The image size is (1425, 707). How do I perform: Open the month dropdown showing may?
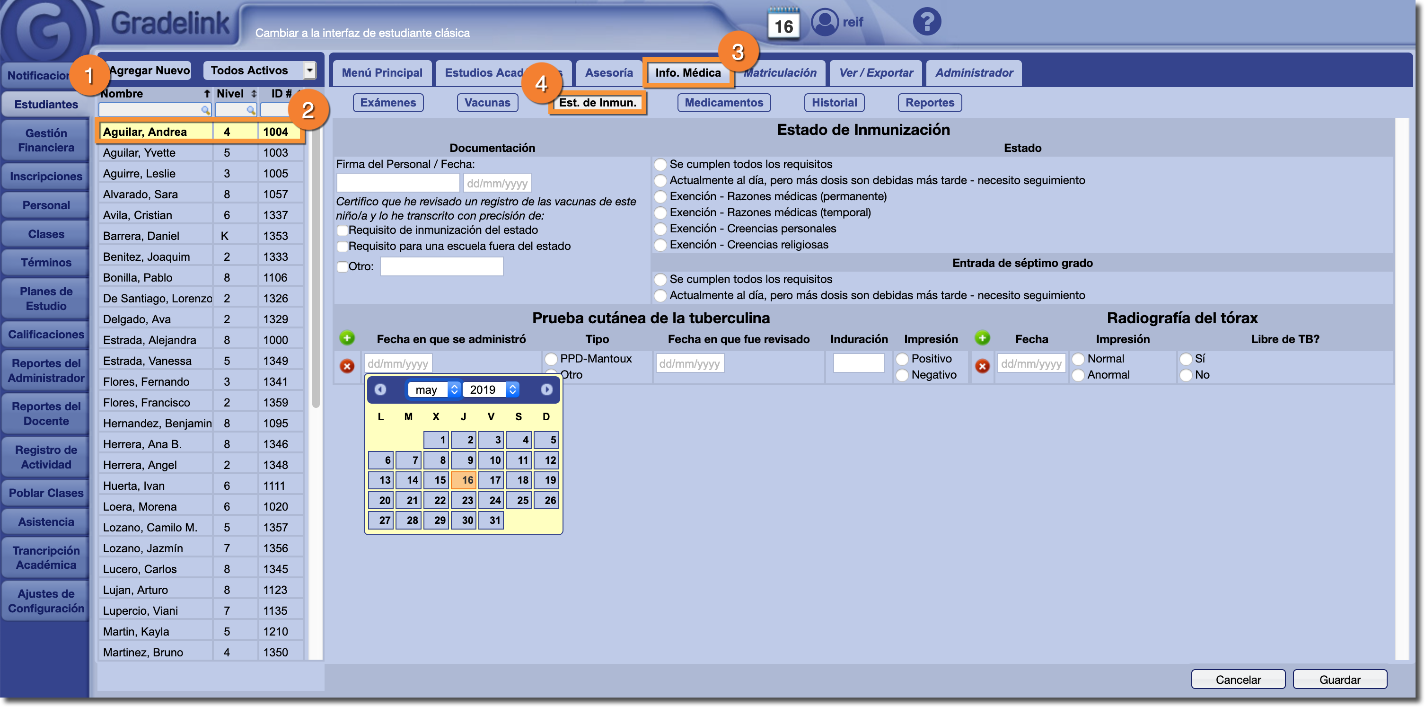coord(433,389)
